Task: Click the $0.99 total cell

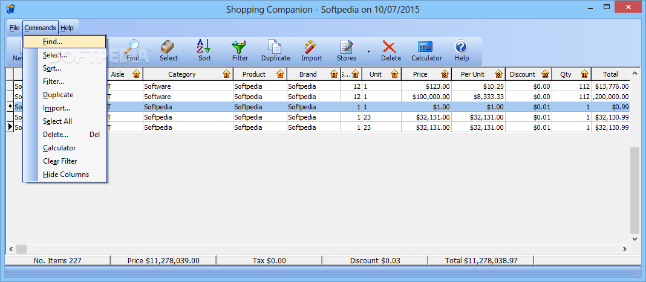Action: 610,107
